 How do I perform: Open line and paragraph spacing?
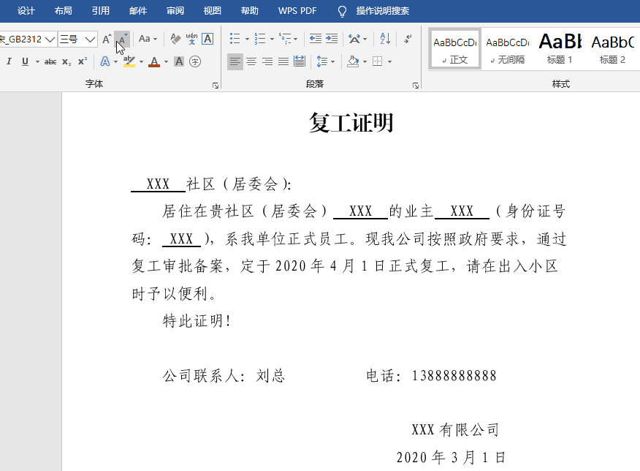[x=322, y=61]
